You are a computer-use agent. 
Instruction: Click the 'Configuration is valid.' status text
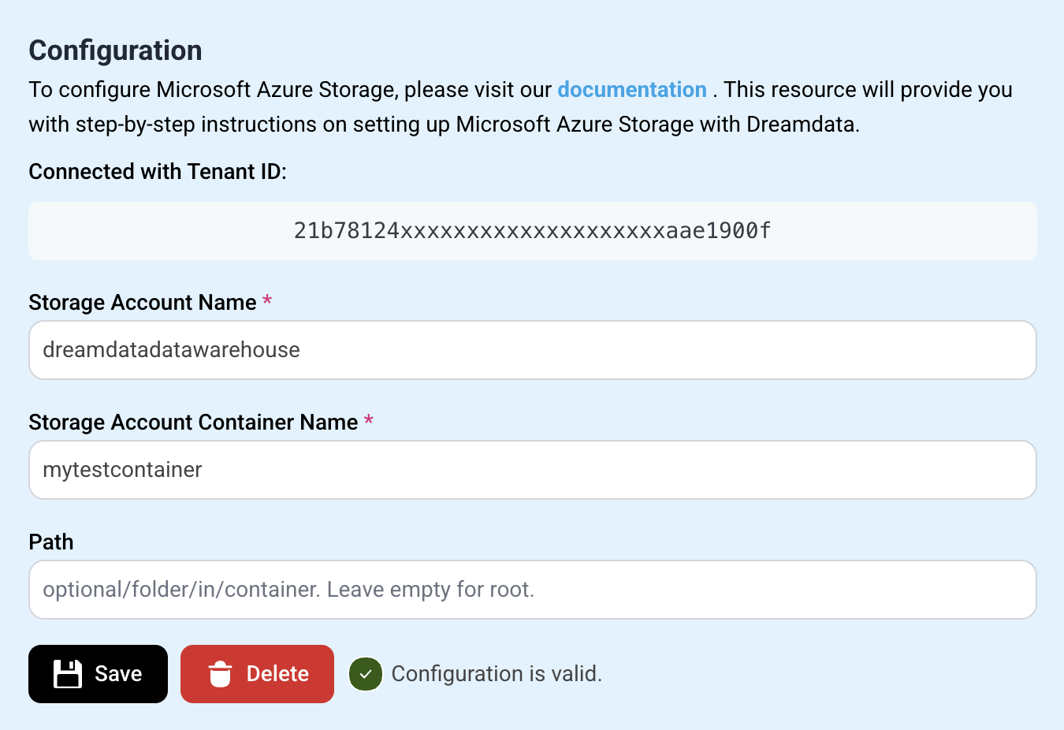tap(497, 674)
